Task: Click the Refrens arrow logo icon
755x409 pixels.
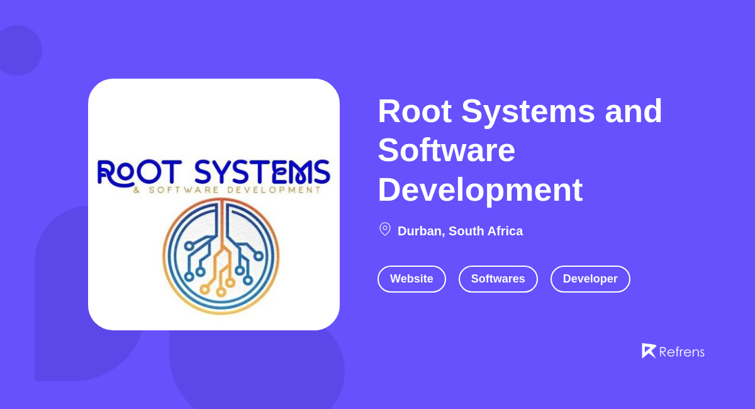Action: (649, 350)
